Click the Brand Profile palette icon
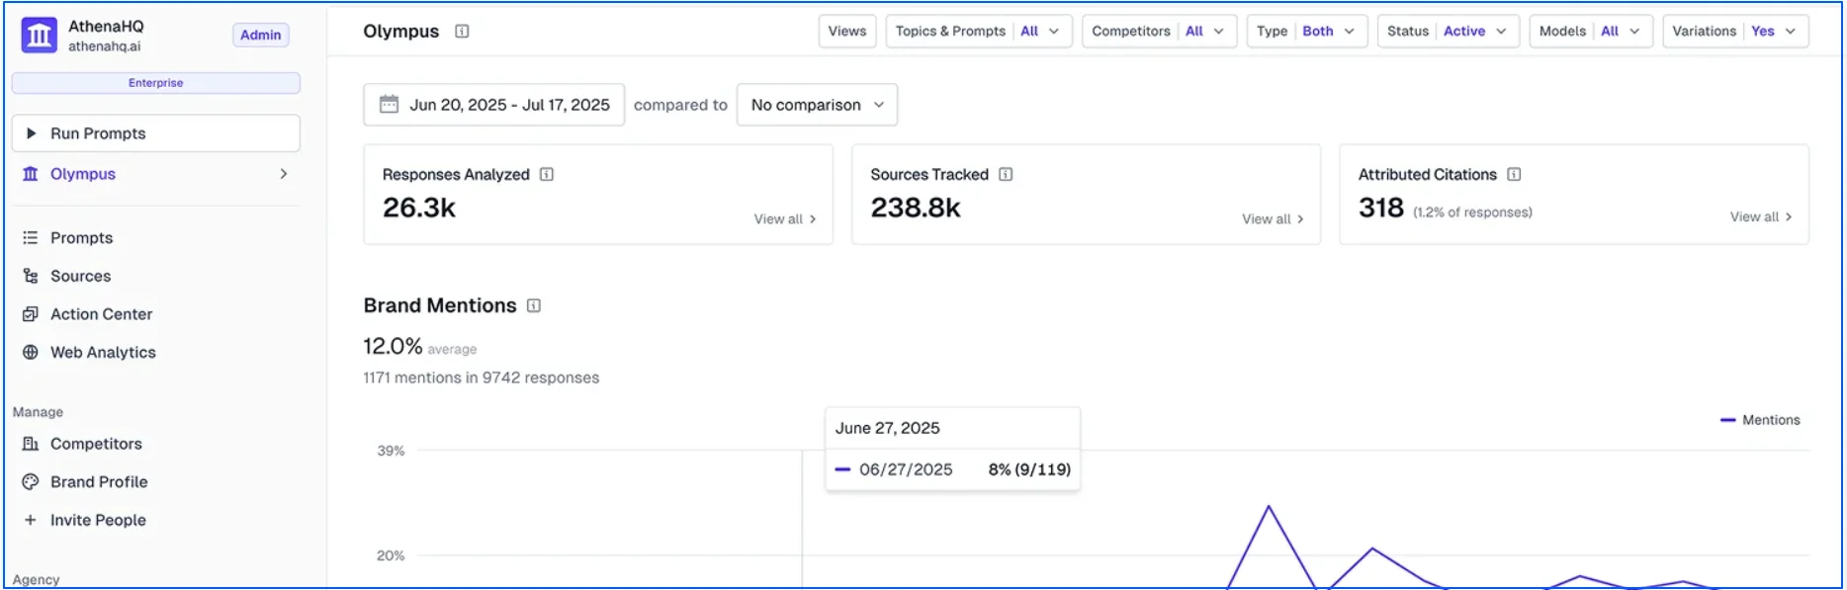Screen dimensions: 1847x590 31,482
